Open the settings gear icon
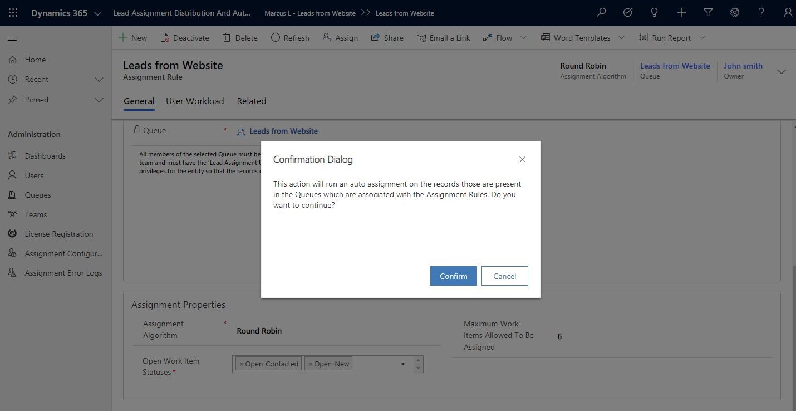The image size is (796, 411). point(735,13)
